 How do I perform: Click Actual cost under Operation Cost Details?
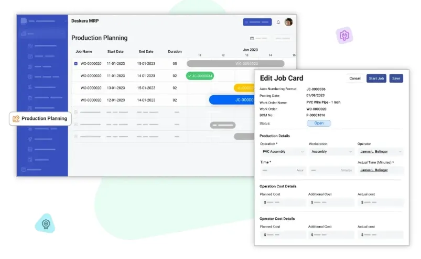coord(381,202)
